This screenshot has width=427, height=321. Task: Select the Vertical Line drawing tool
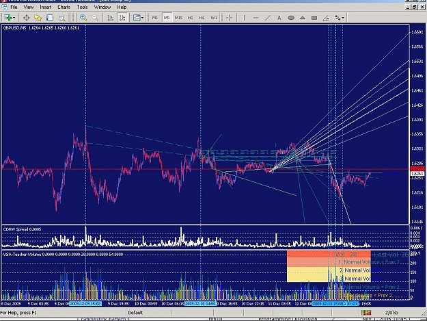244,18
